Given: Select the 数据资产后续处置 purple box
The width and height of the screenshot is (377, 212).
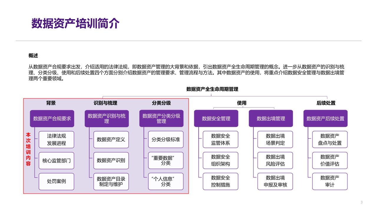Looking at the screenshot, I should click(x=325, y=119).
